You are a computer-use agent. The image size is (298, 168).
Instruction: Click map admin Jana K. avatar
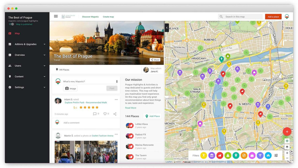pos(146,70)
